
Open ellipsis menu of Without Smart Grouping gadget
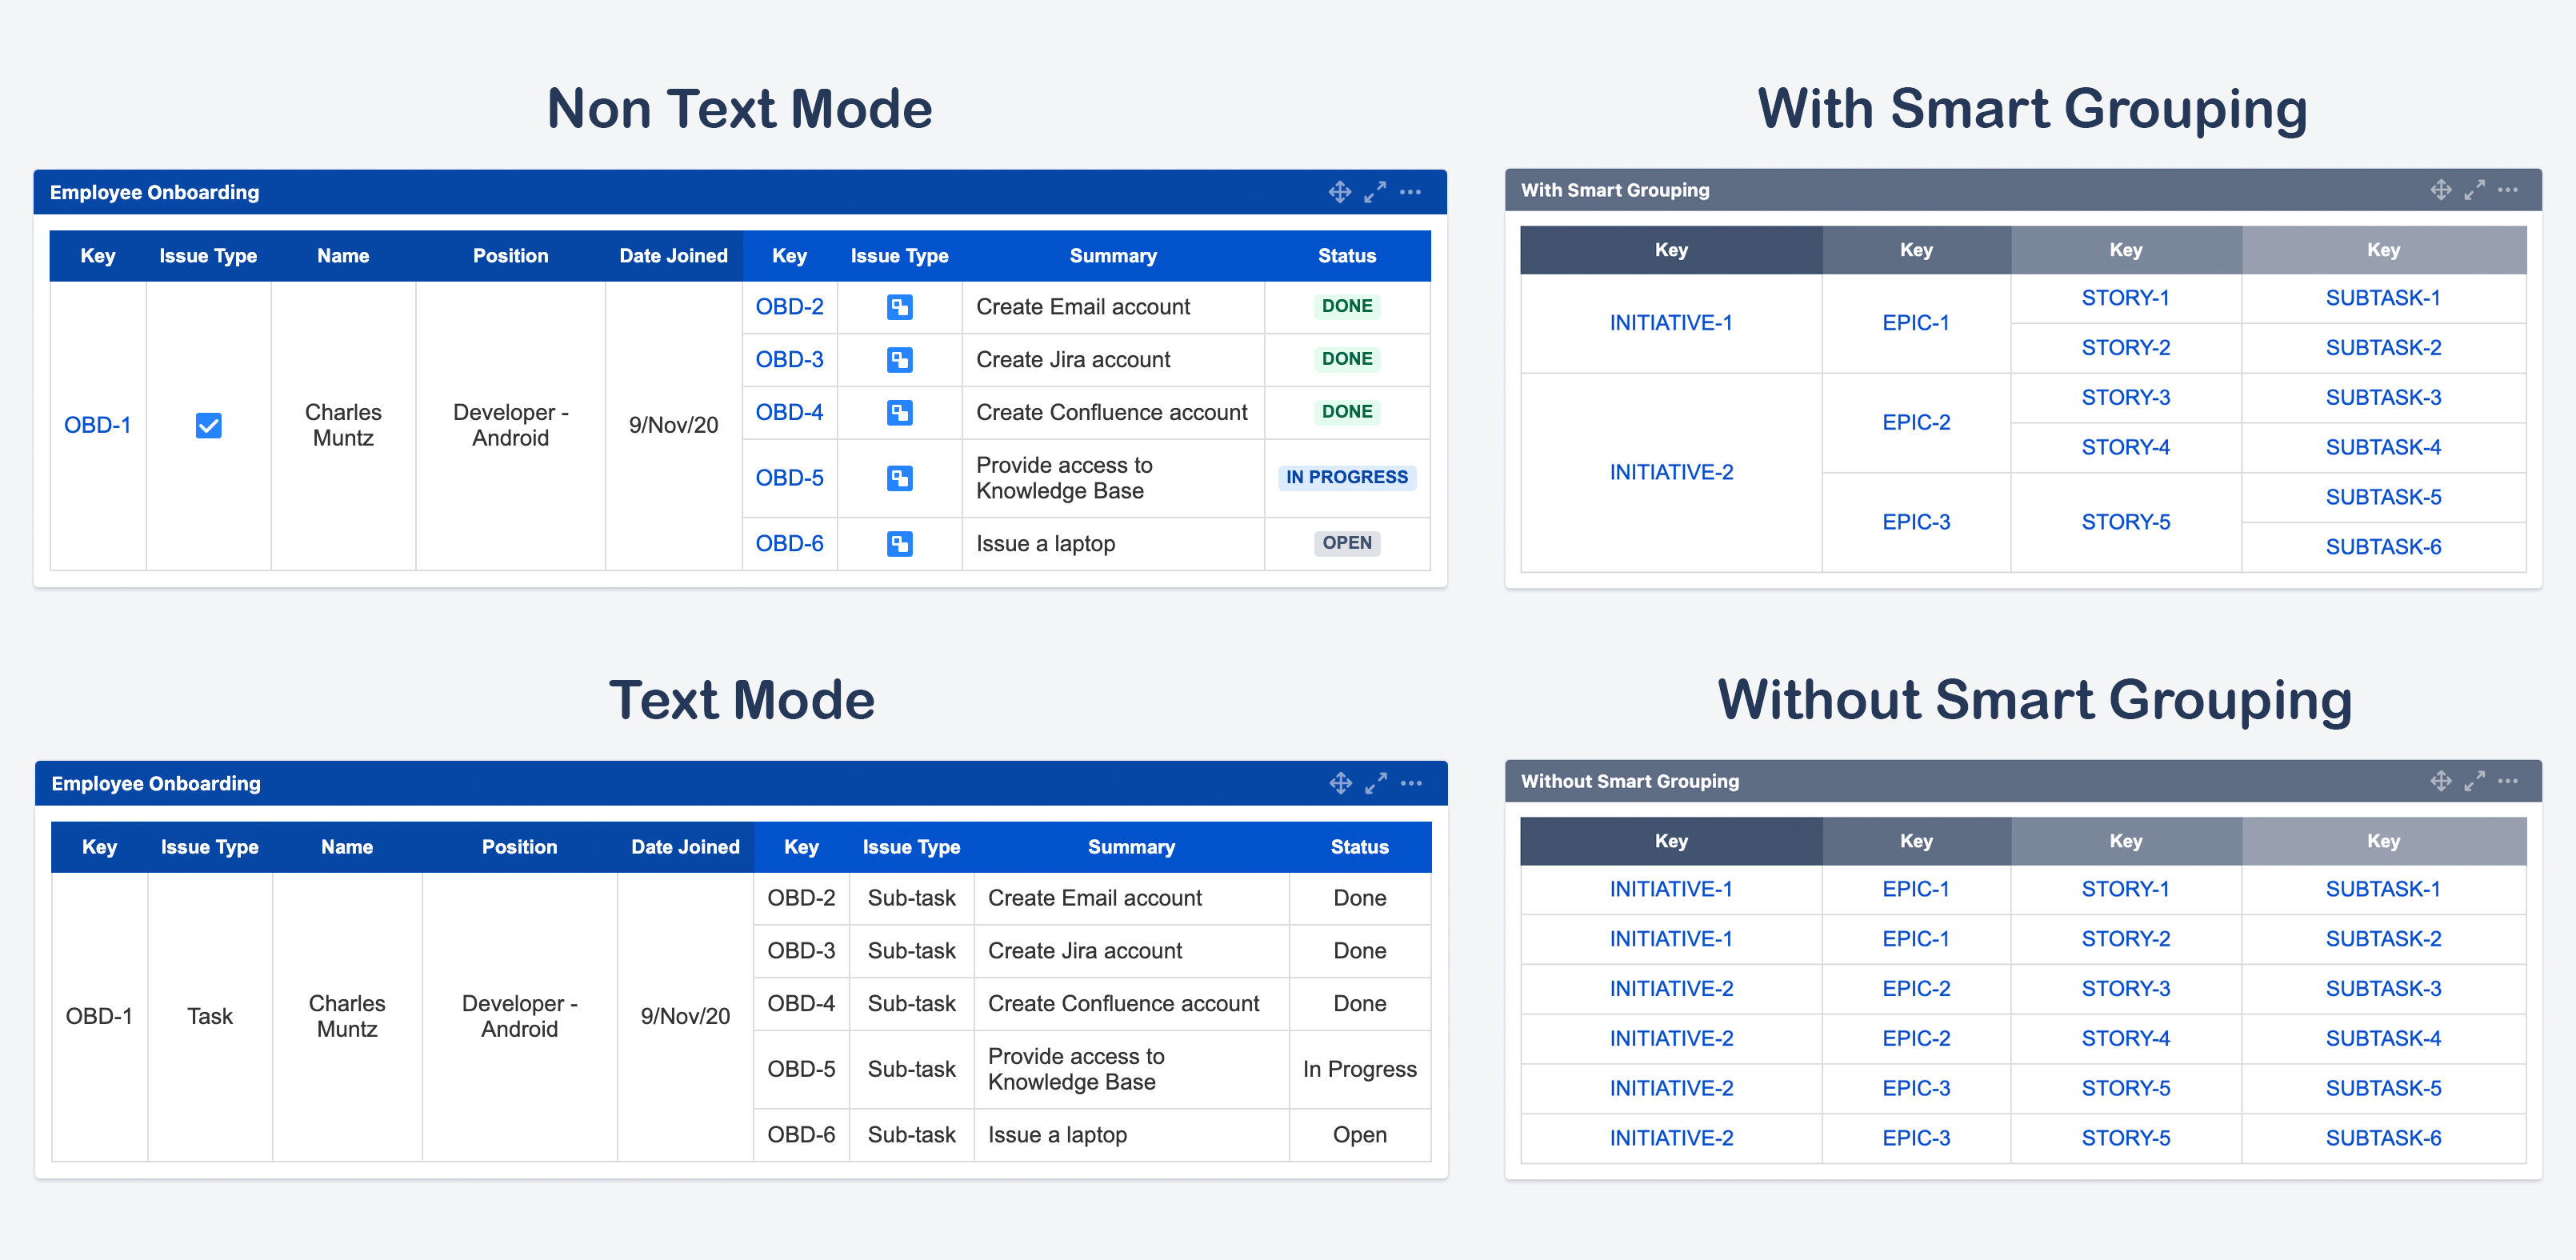pos(2507,781)
